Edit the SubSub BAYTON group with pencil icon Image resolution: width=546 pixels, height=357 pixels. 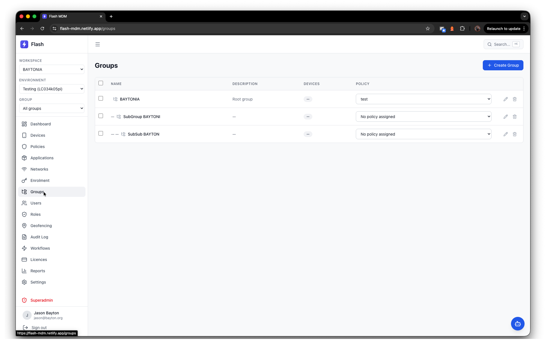tap(505, 134)
